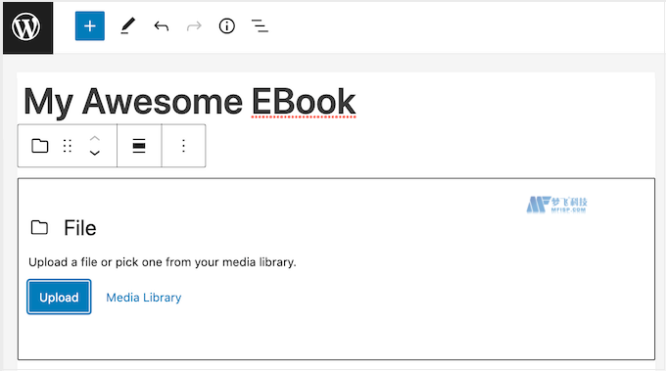Click the block drag handle dots
Viewport: 666px width, 371px height.
coord(68,146)
